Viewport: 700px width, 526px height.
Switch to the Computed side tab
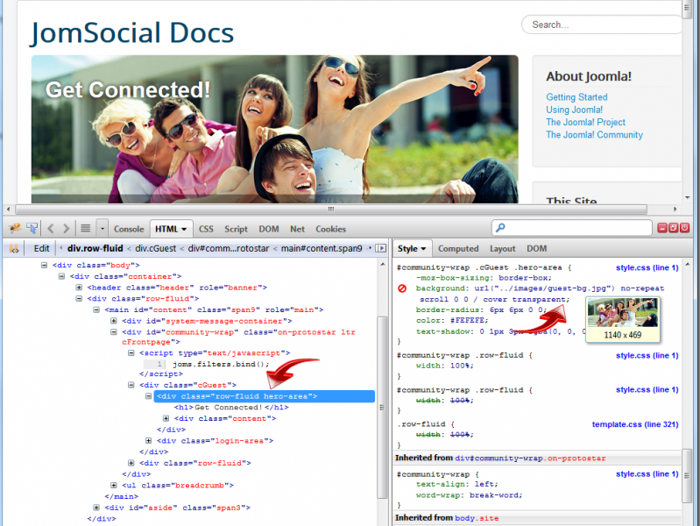tap(458, 248)
